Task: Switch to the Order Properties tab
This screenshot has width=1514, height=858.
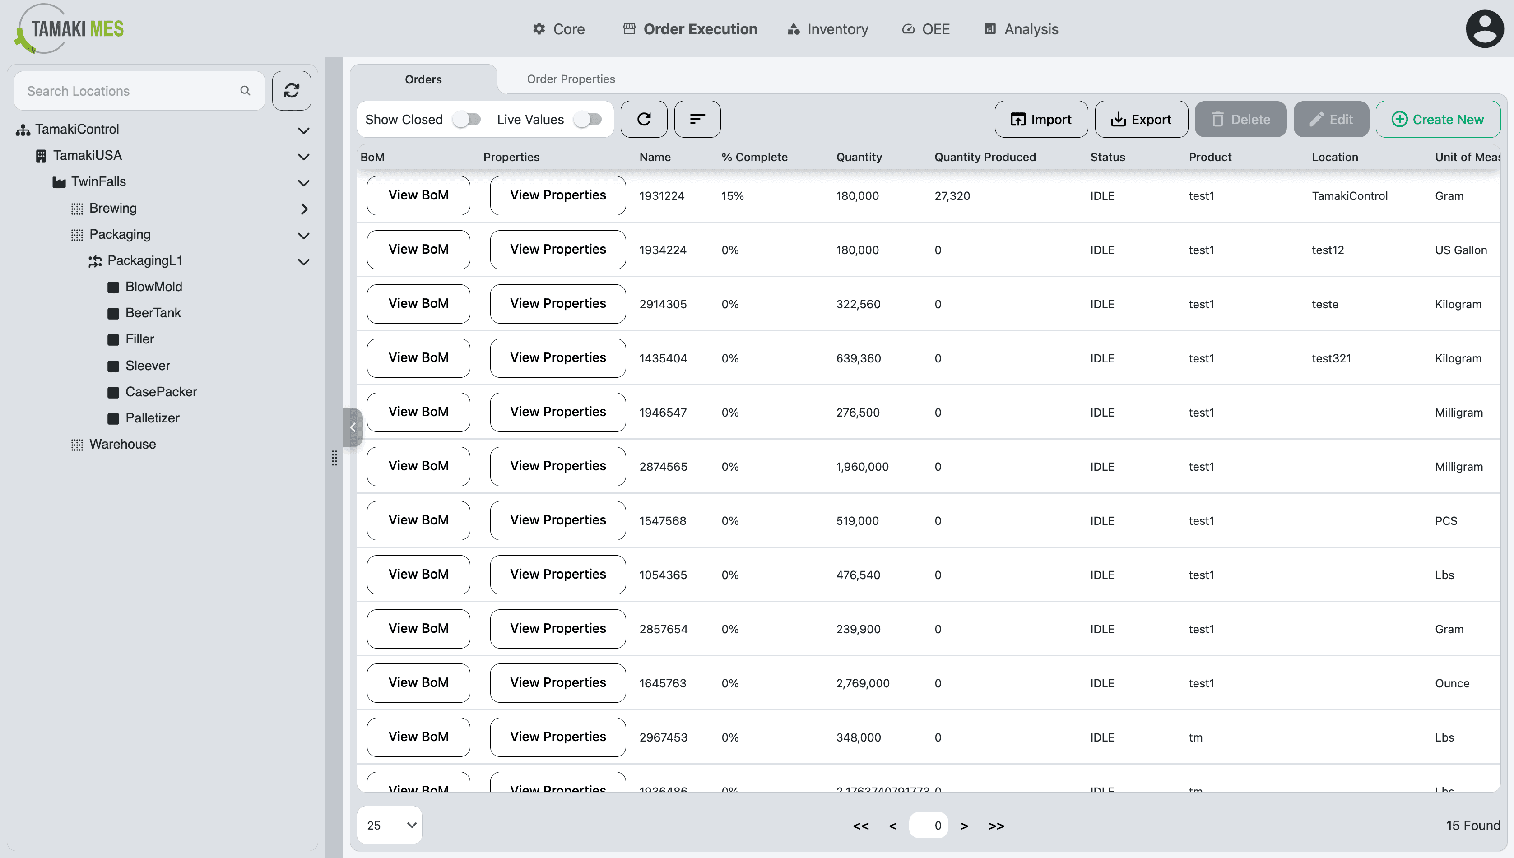Action: pos(571,79)
